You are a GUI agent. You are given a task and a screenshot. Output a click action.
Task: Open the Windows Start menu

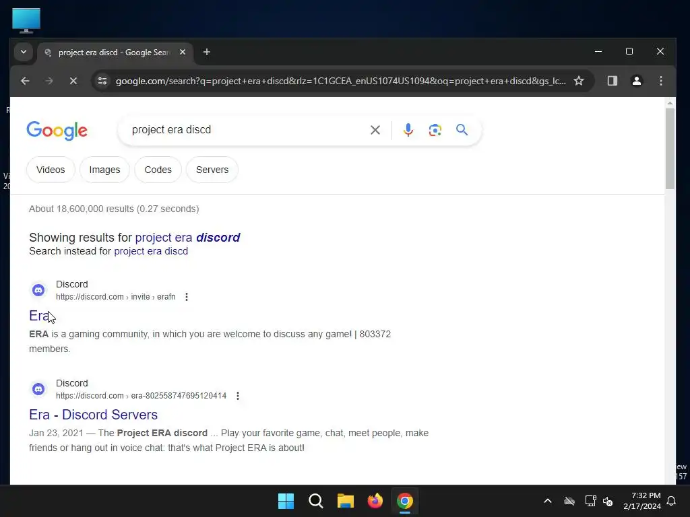(x=286, y=501)
